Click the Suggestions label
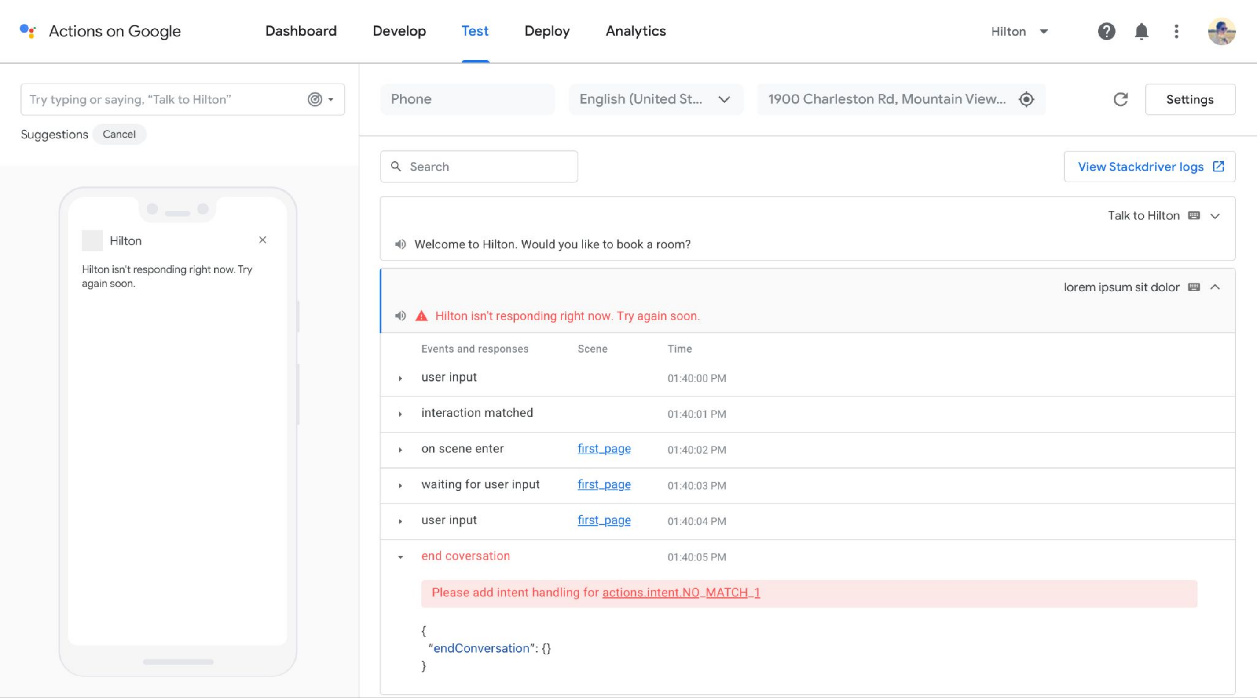 pyautogui.click(x=54, y=135)
